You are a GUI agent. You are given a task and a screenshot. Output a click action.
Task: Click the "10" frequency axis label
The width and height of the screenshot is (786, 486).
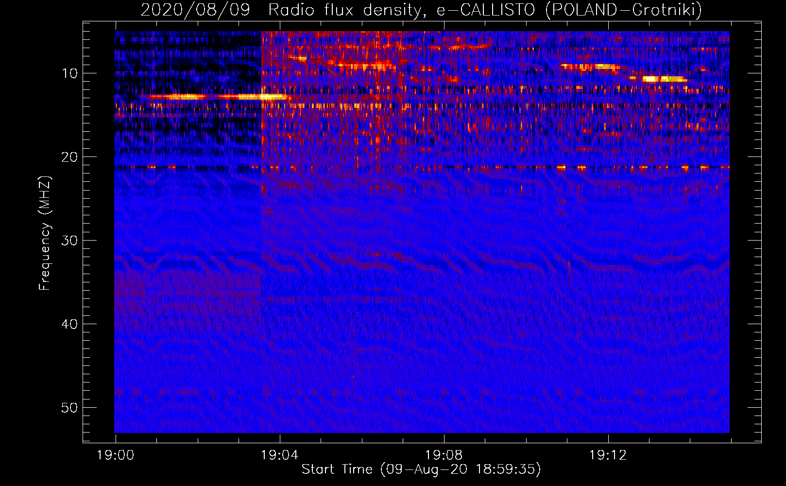coord(70,73)
